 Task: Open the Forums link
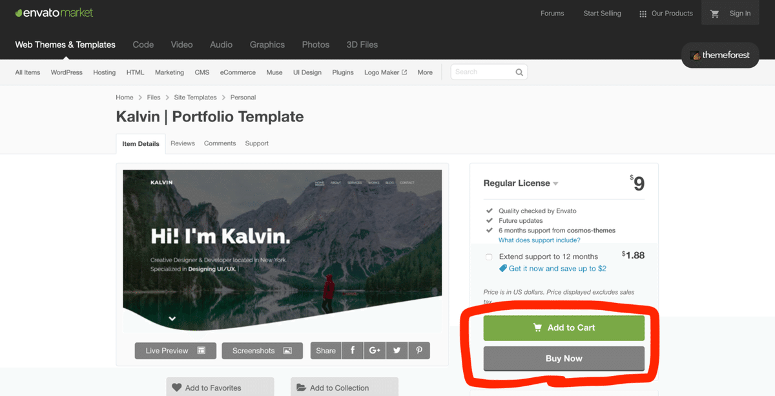pos(552,14)
